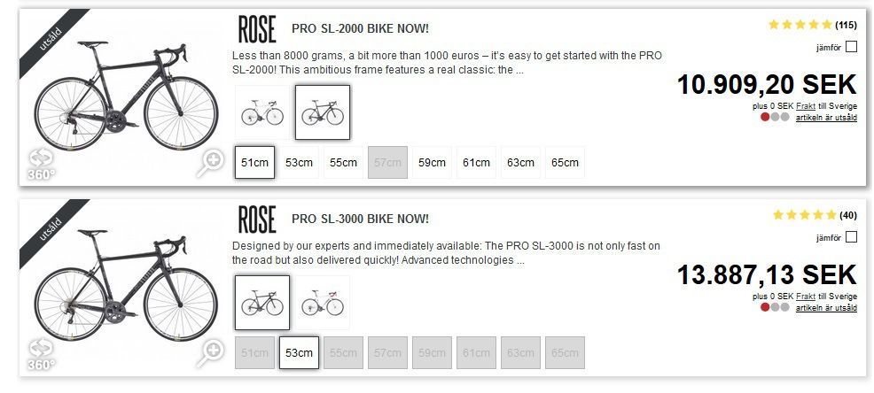
Task: Open PRO SL-3000 BIKE NOW! title link
Action: (360, 219)
